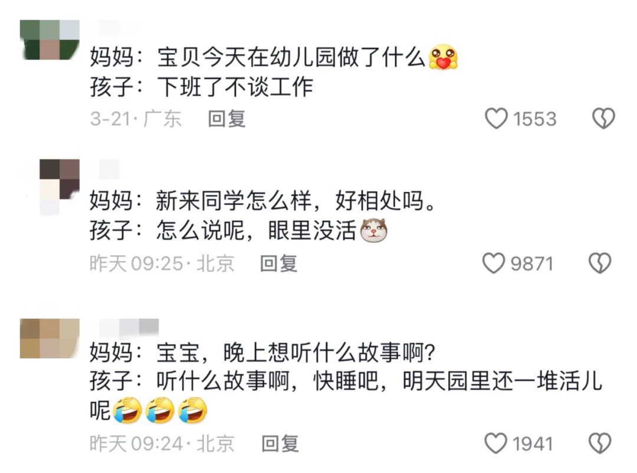Screen dimensions: 637x473
Task: Open the first commenter's green avatar
Action: point(50,40)
